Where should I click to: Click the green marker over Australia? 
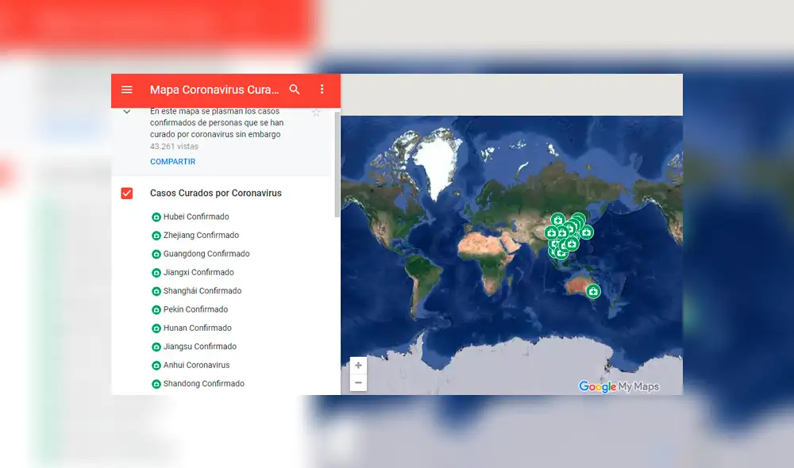594,291
